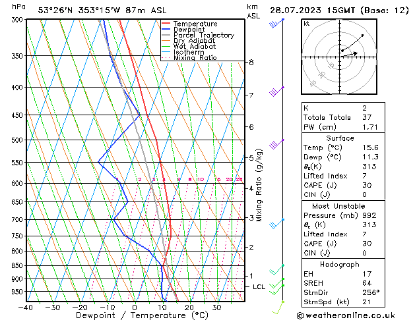Click the StmSpd (kt) row

click(x=340, y=302)
